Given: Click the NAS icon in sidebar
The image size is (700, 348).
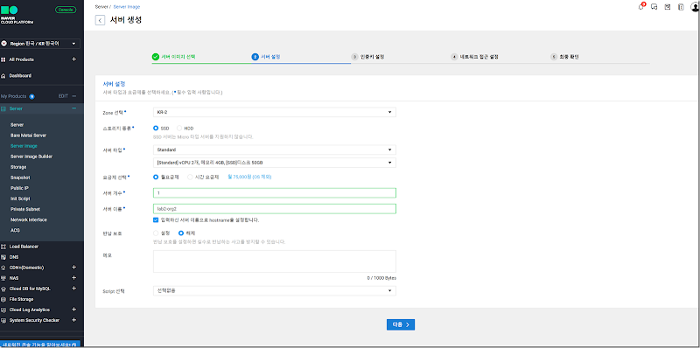Looking at the screenshot, I should [x=3, y=278].
